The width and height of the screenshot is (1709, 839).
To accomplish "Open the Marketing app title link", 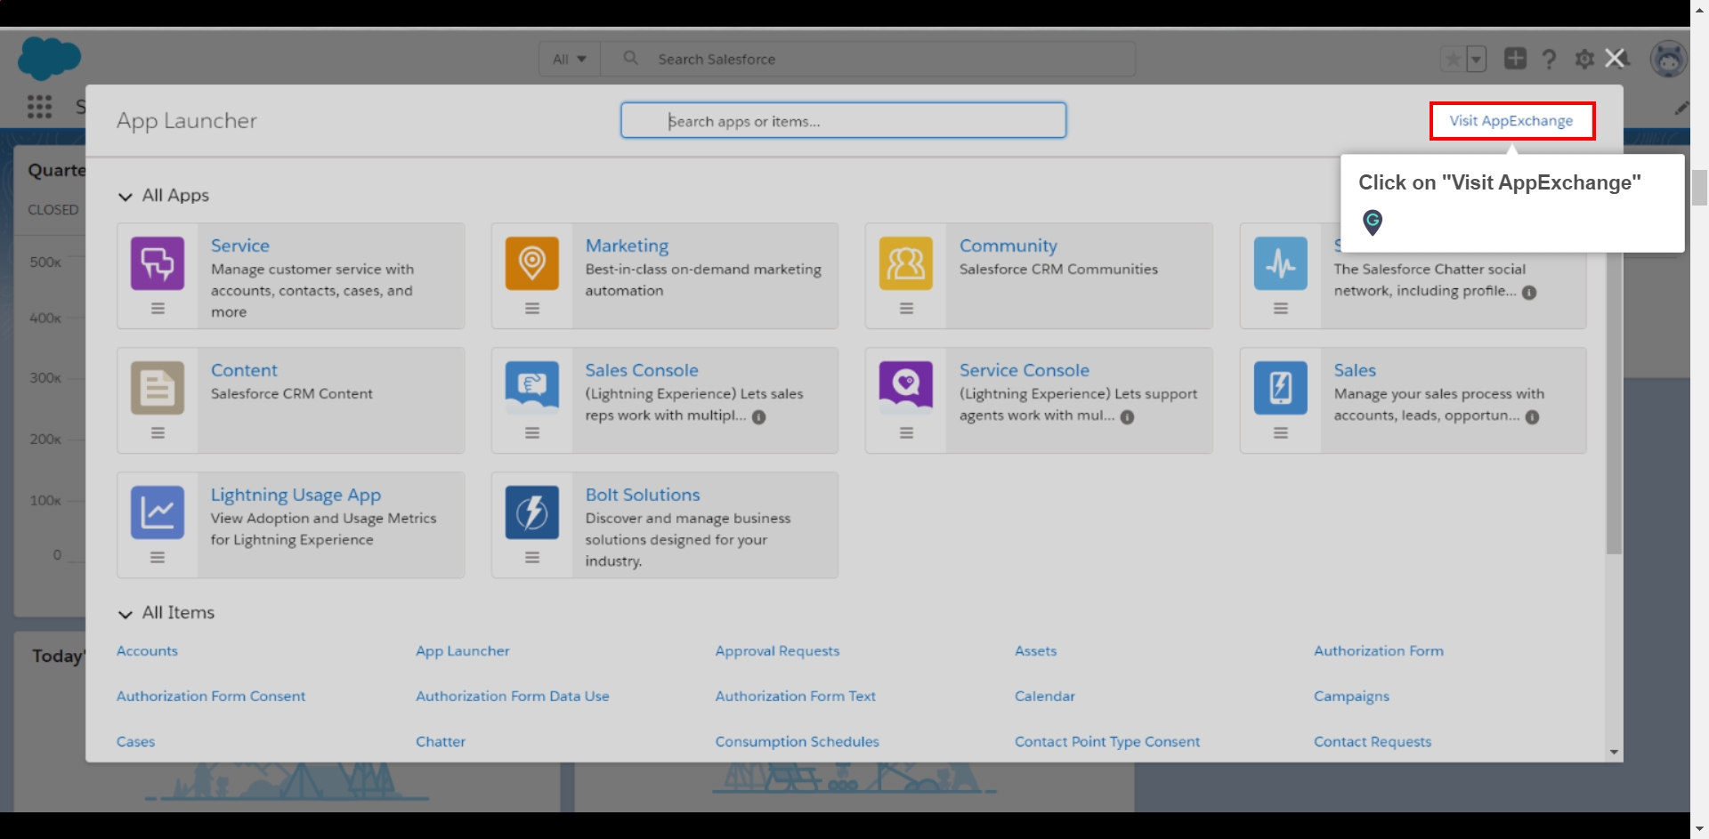I will click(x=628, y=246).
